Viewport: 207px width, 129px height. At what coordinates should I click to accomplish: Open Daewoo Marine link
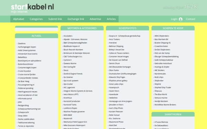coord(70,63)
